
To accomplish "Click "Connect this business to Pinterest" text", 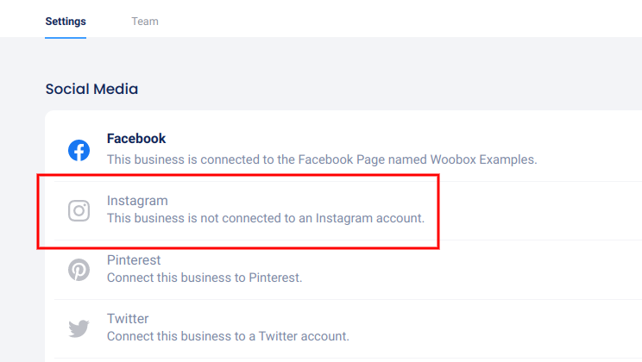I will click(x=205, y=278).
